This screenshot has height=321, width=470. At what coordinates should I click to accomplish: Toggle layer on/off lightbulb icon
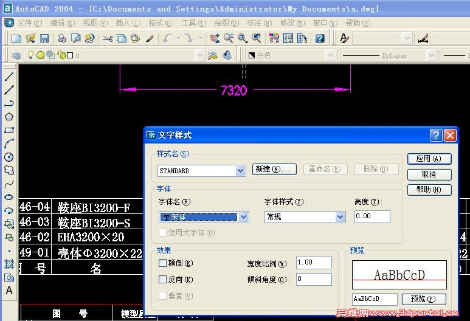(30, 55)
